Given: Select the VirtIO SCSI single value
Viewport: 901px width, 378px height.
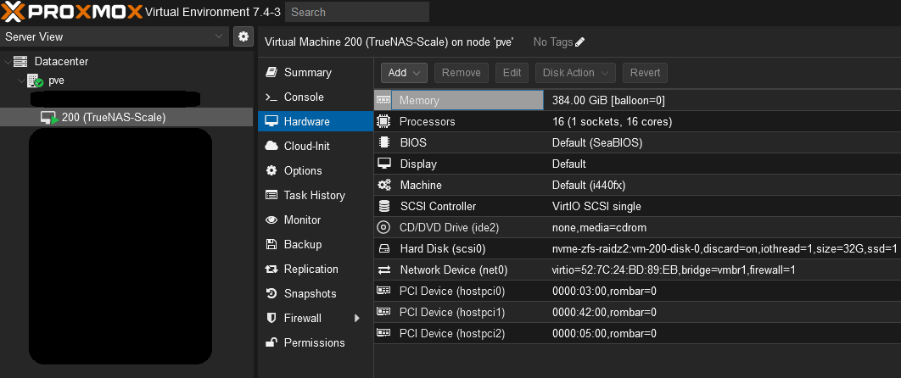Looking at the screenshot, I should 596,207.
